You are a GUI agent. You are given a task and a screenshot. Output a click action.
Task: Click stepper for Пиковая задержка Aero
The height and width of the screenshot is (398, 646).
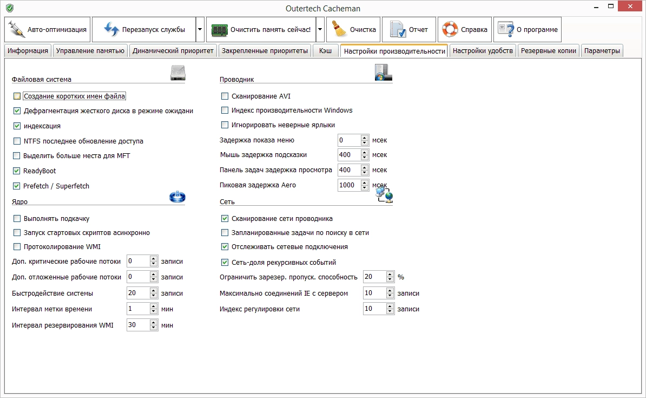364,185
